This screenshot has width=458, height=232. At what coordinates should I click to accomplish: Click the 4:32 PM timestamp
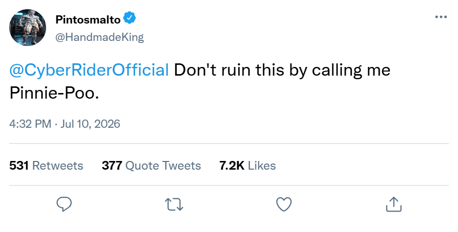[x=30, y=124]
